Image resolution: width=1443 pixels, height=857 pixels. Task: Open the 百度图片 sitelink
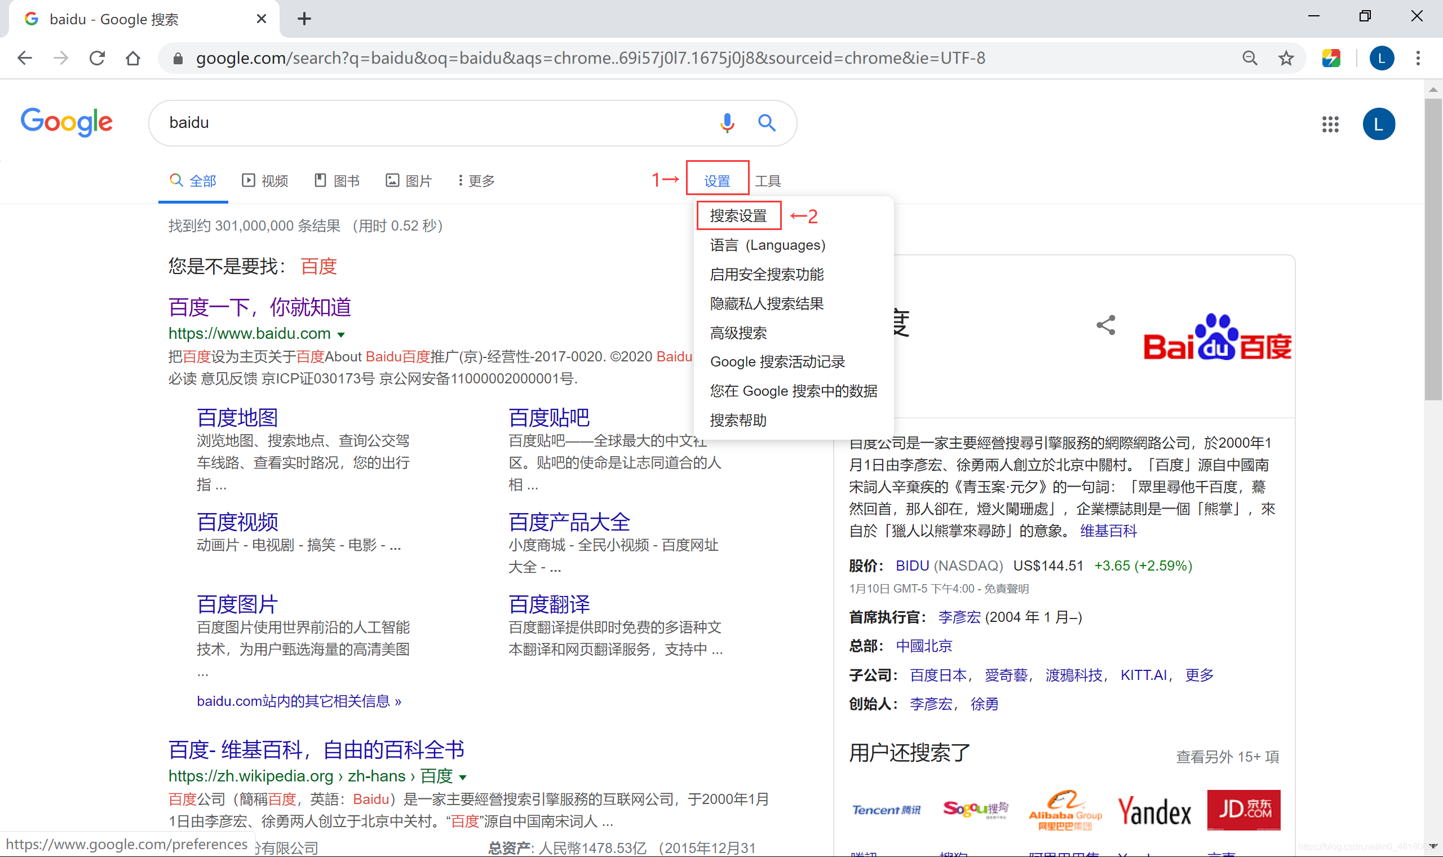pyautogui.click(x=237, y=604)
